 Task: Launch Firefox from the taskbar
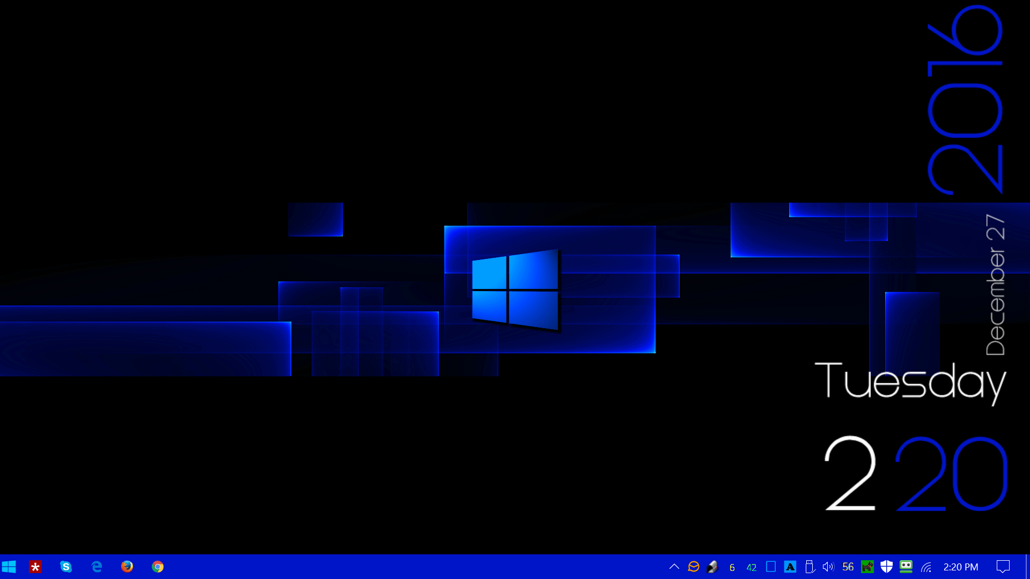click(x=127, y=567)
